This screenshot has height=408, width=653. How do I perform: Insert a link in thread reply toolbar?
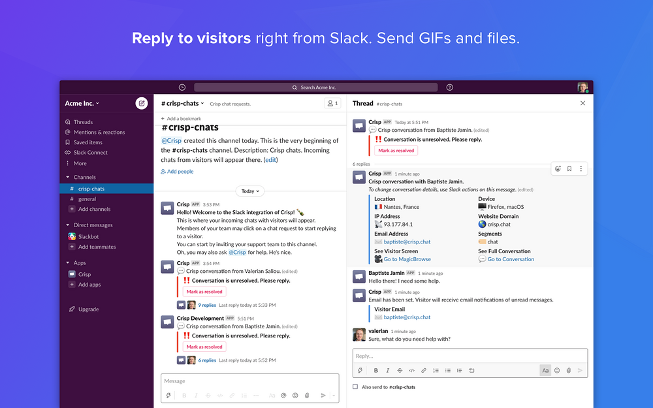424,371
